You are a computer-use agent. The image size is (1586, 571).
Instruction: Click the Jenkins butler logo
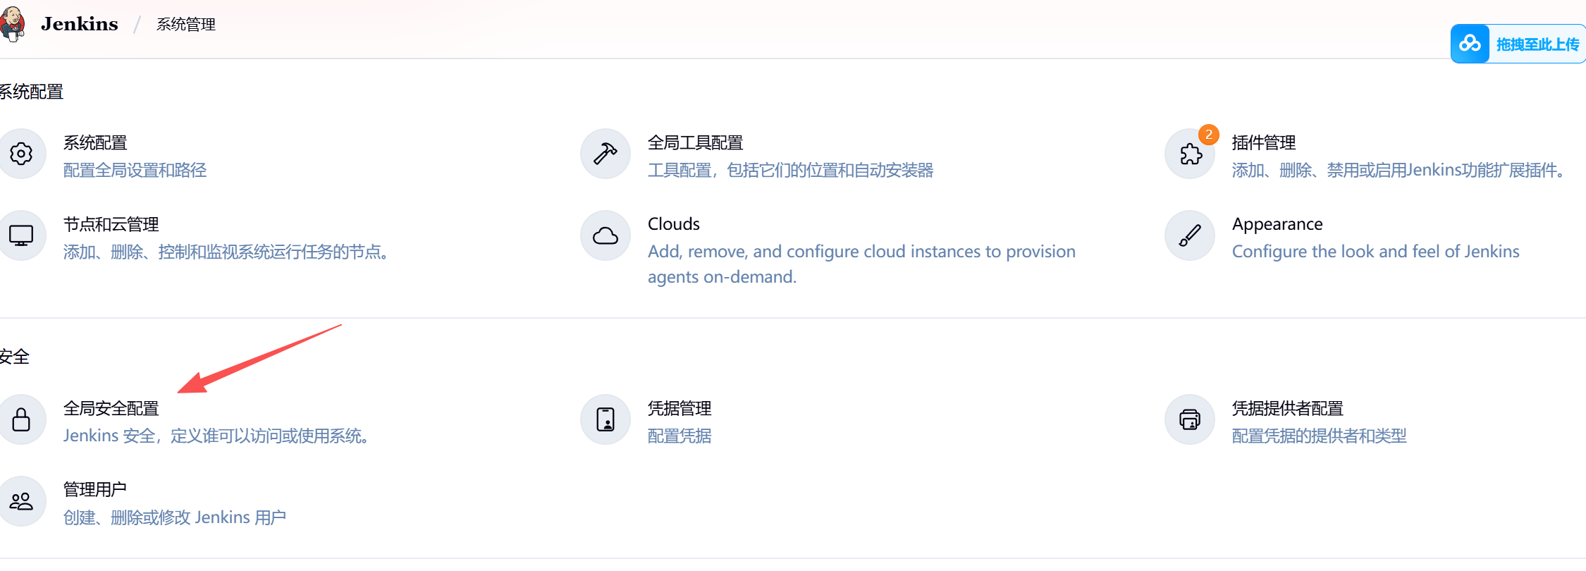tap(12, 23)
